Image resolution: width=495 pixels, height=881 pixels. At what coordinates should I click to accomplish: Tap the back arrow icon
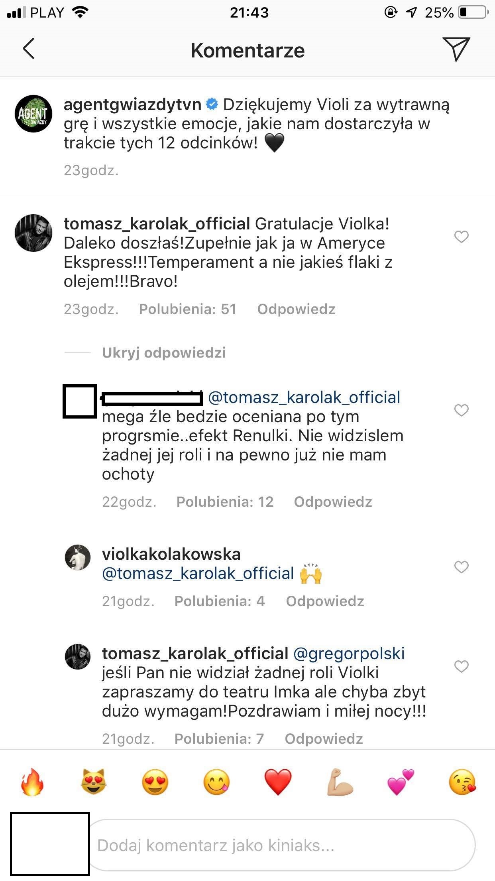[x=29, y=49]
